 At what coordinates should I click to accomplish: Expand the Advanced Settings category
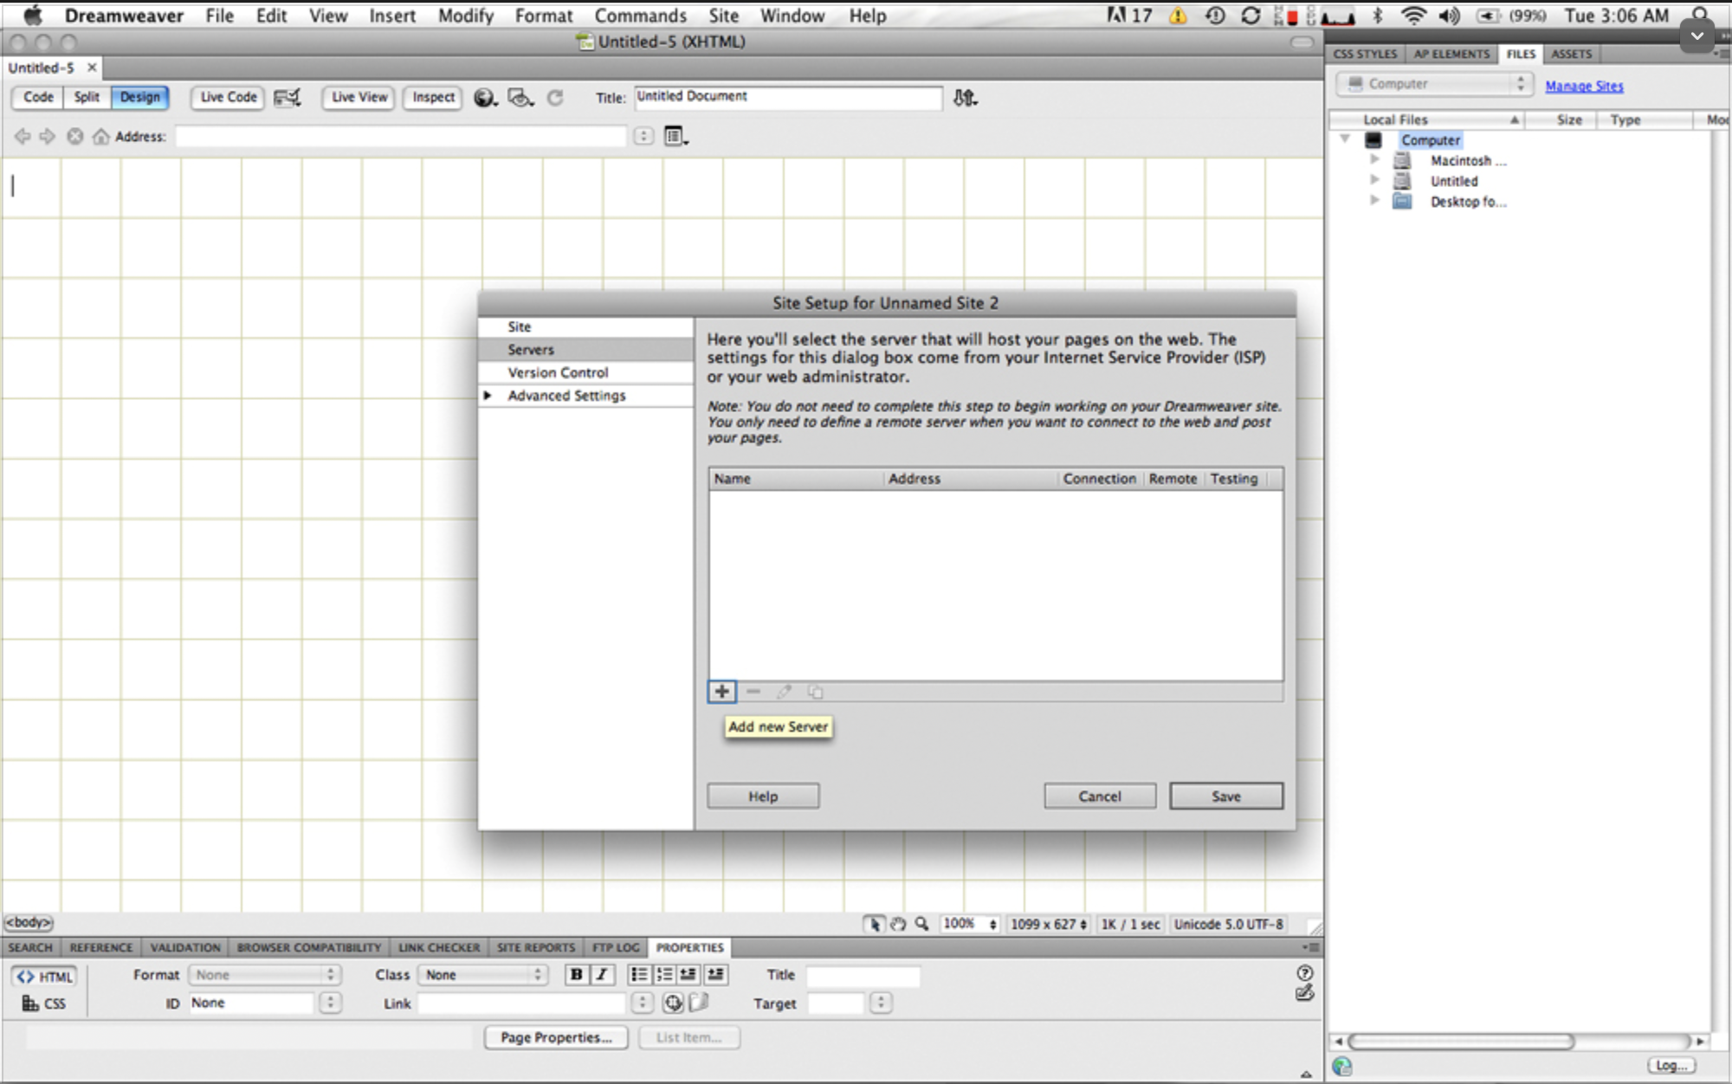(488, 395)
